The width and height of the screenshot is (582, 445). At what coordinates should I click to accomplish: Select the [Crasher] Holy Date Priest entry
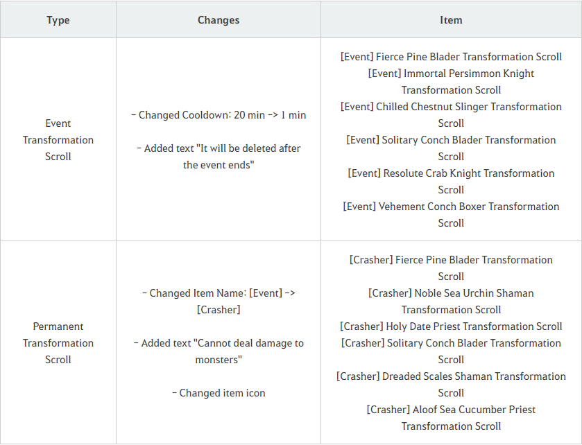(451, 326)
